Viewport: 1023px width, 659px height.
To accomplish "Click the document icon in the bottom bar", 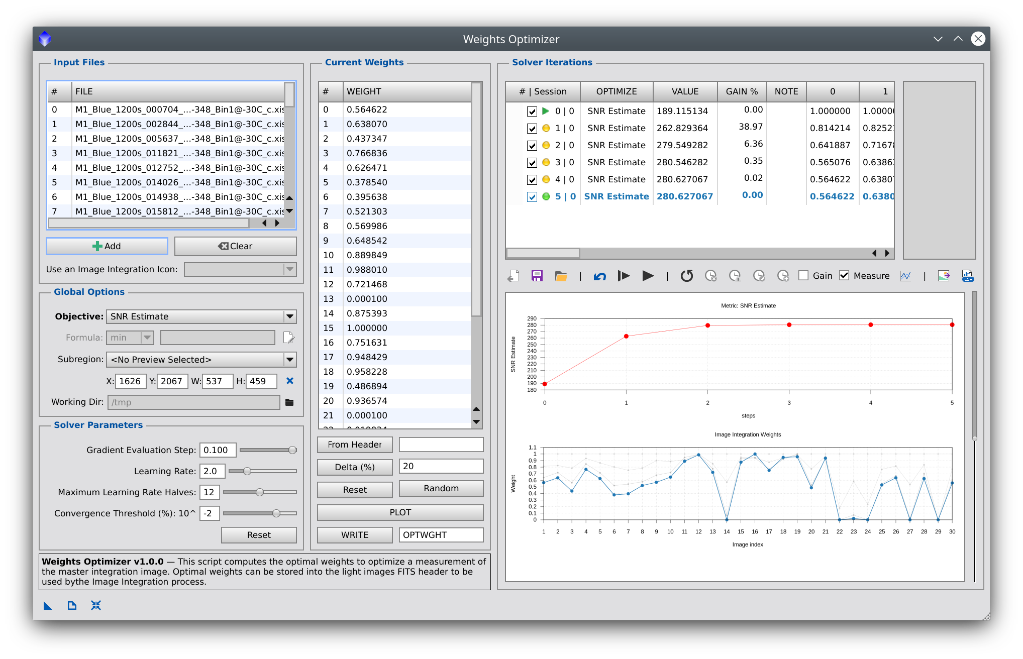I will click(72, 606).
